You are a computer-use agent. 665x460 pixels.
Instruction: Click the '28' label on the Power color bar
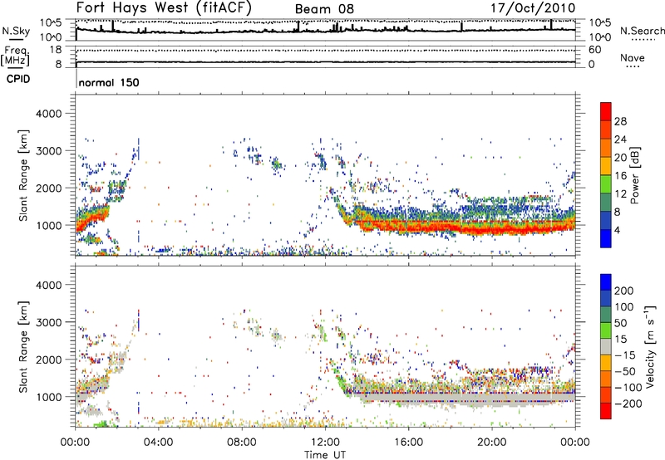[620, 121]
